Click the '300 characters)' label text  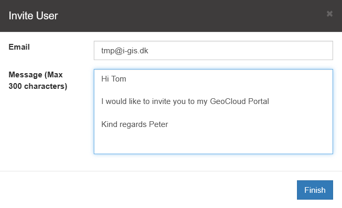click(38, 86)
